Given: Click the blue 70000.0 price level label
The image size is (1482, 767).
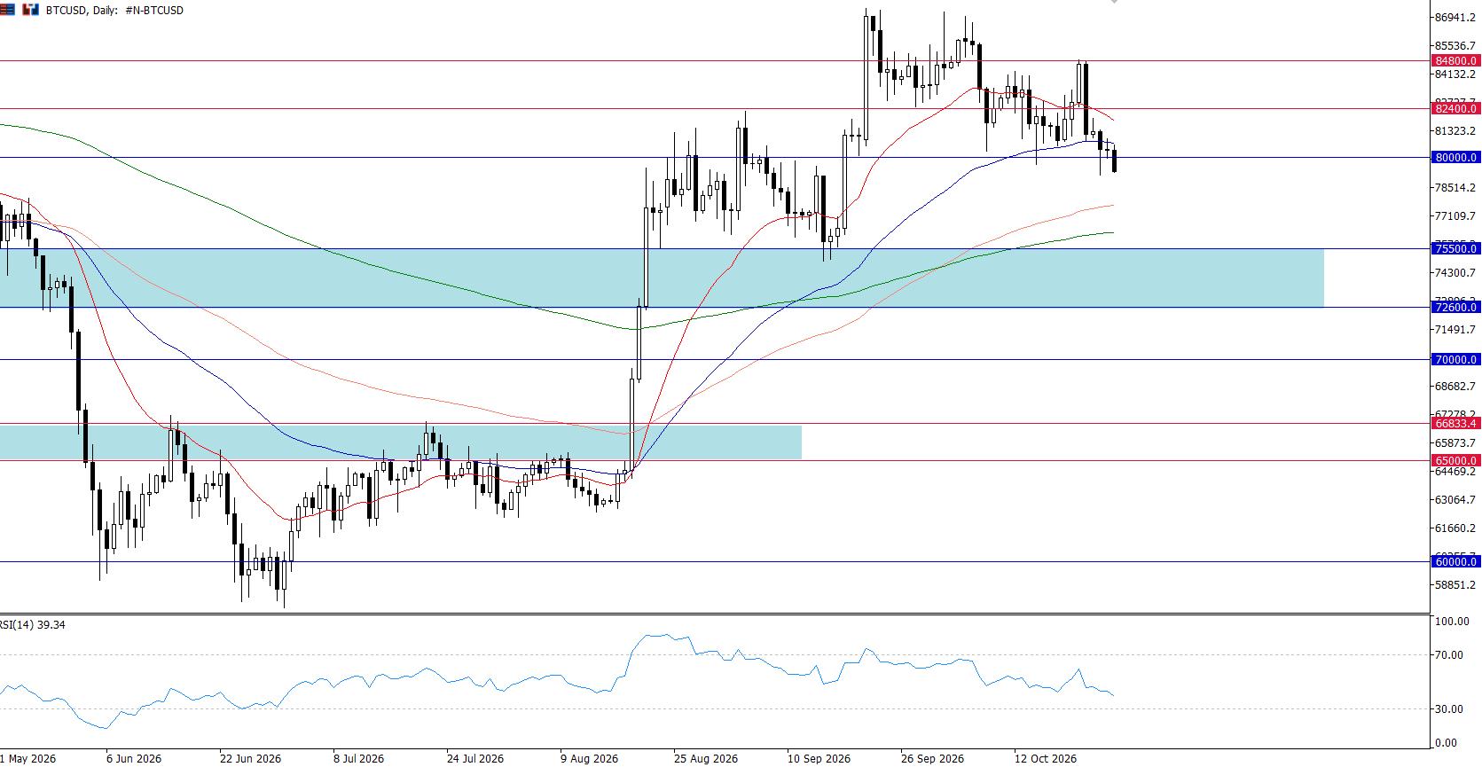Looking at the screenshot, I should click(x=1455, y=360).
